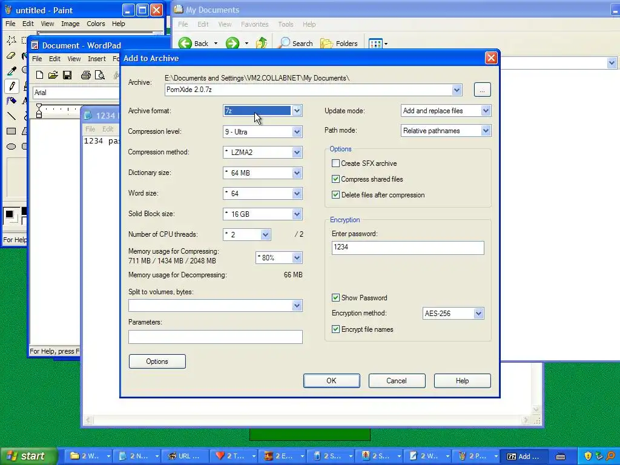
Task: Open the Update mode dropdown
Action: (486, 111)
